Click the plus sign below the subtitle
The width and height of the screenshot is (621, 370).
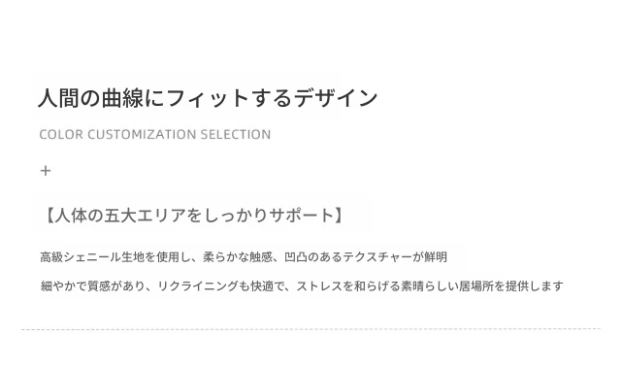[x=46, y=171]
